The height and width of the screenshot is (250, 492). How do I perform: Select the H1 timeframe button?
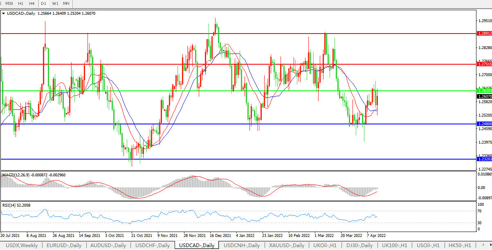pos(21,4)
